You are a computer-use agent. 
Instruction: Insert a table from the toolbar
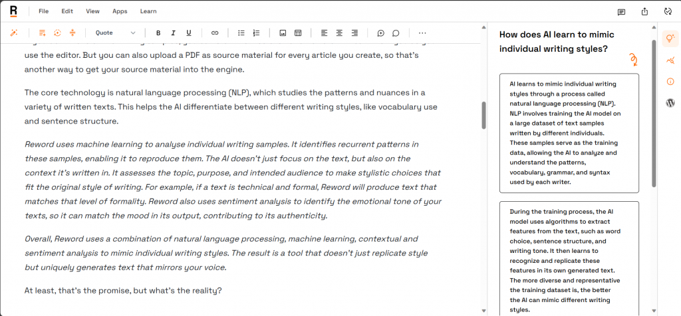(x=298, y=33)
